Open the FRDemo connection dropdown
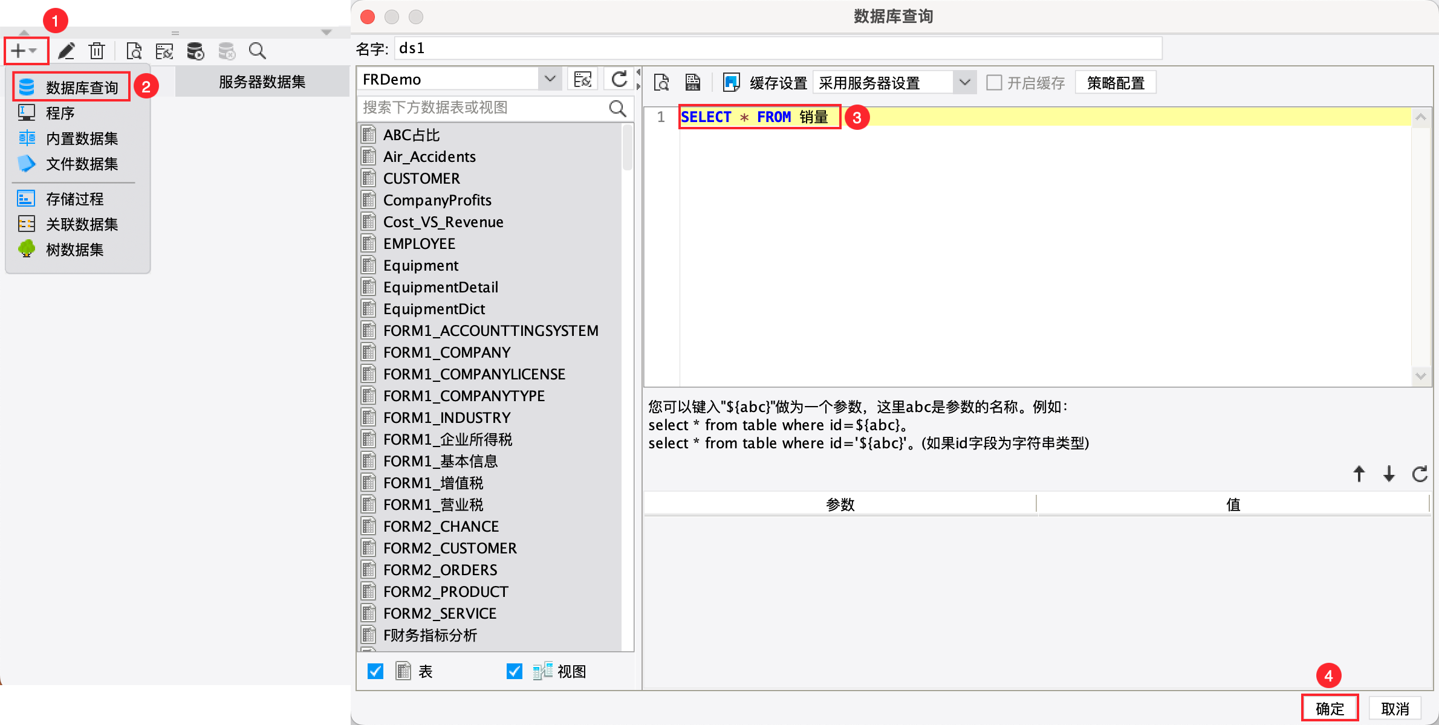This screenshot has height=725, width=1439. (x=550, y=79)
